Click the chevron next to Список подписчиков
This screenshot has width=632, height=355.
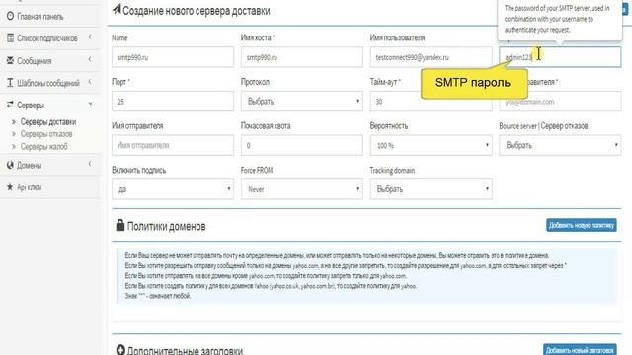click(x=90, y=37)
